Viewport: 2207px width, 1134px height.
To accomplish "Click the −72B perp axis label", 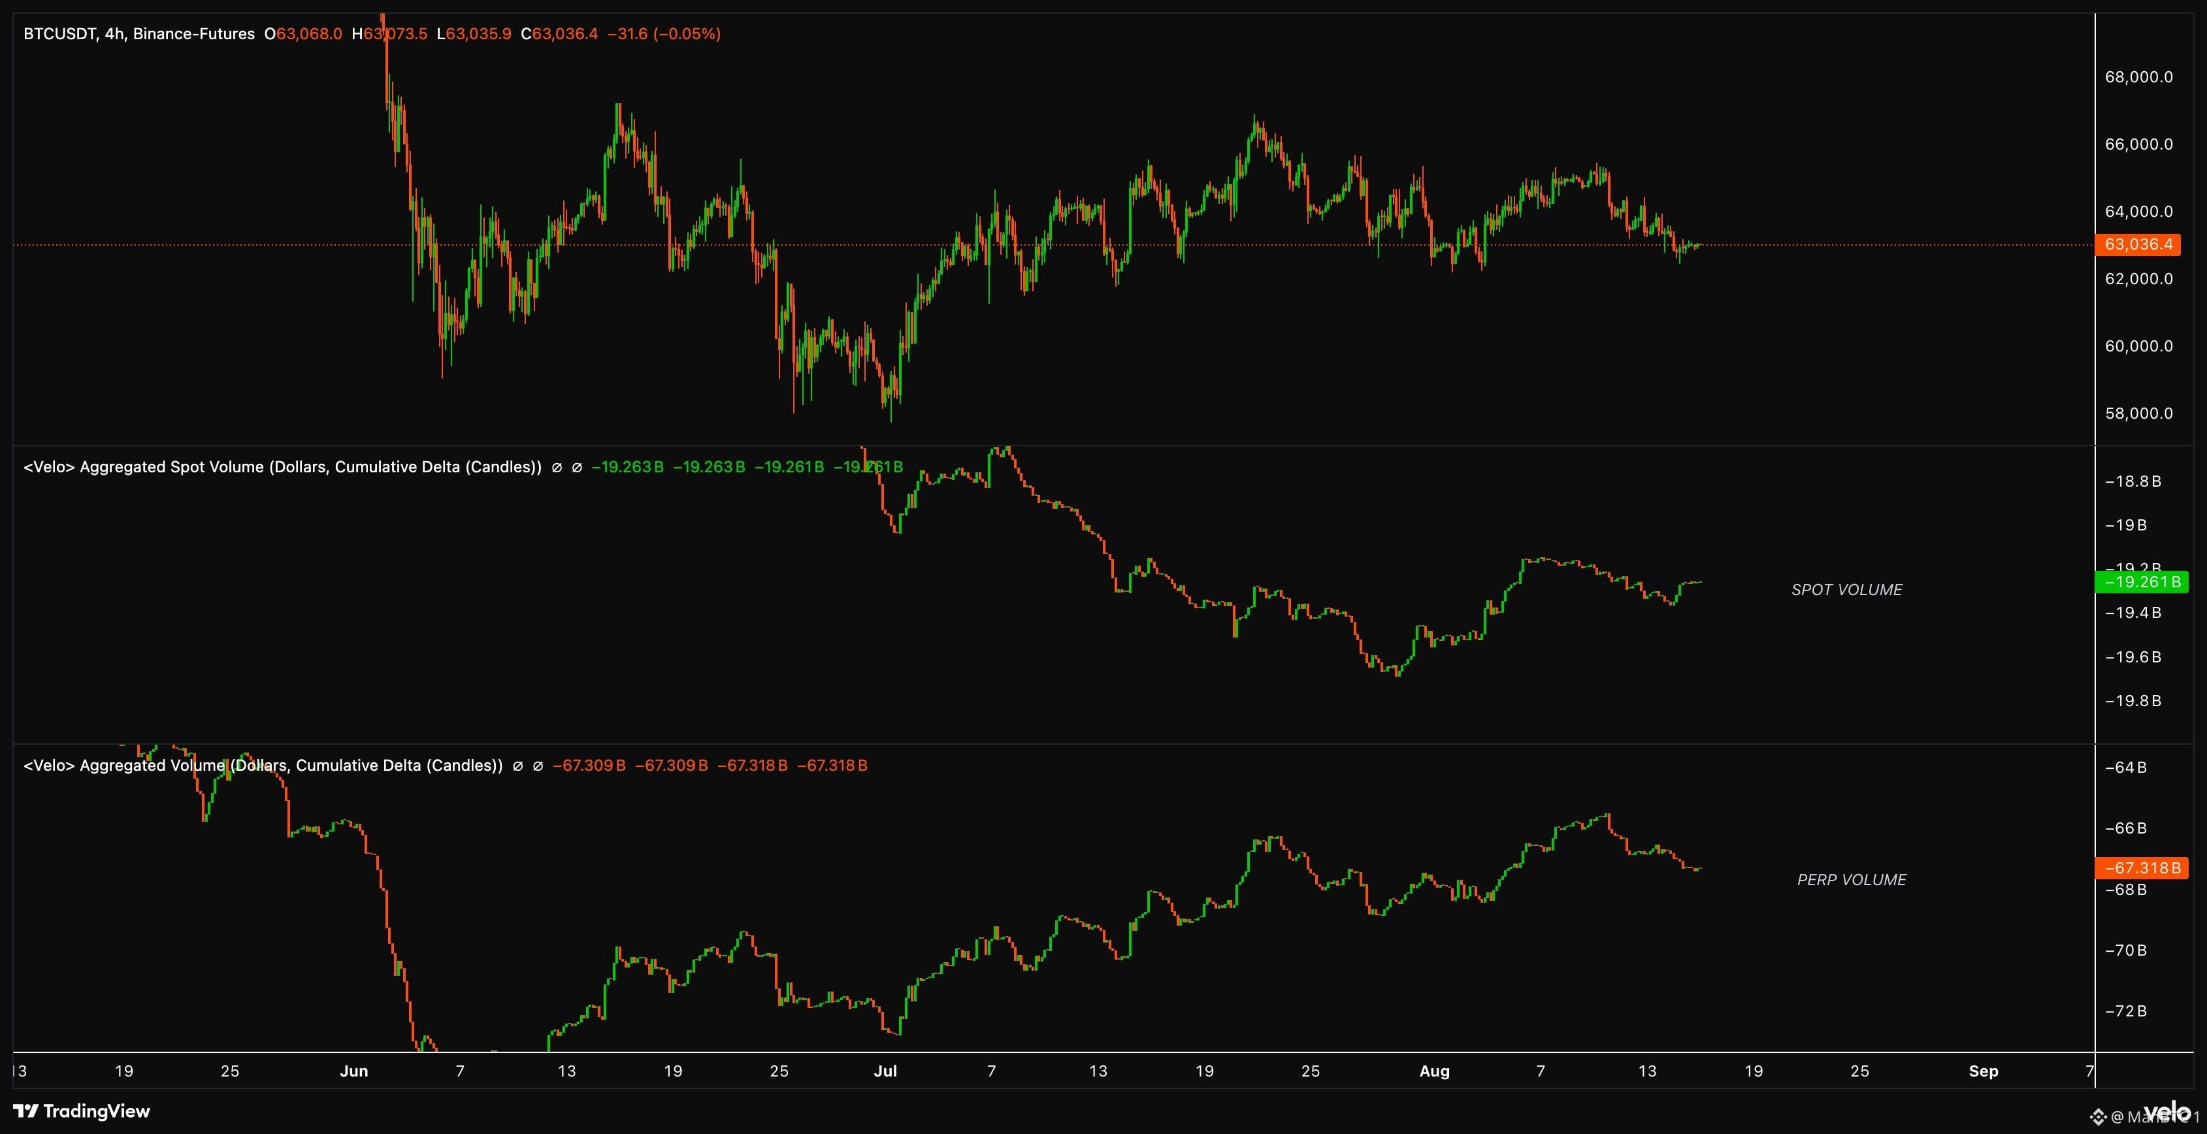I will 2125,1012.
